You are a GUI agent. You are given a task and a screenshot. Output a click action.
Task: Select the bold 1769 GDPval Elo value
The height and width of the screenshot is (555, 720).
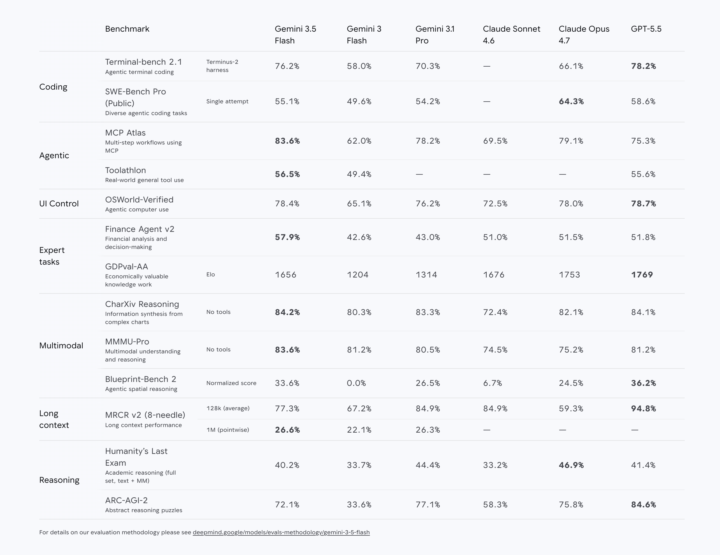tap(642, 274)
